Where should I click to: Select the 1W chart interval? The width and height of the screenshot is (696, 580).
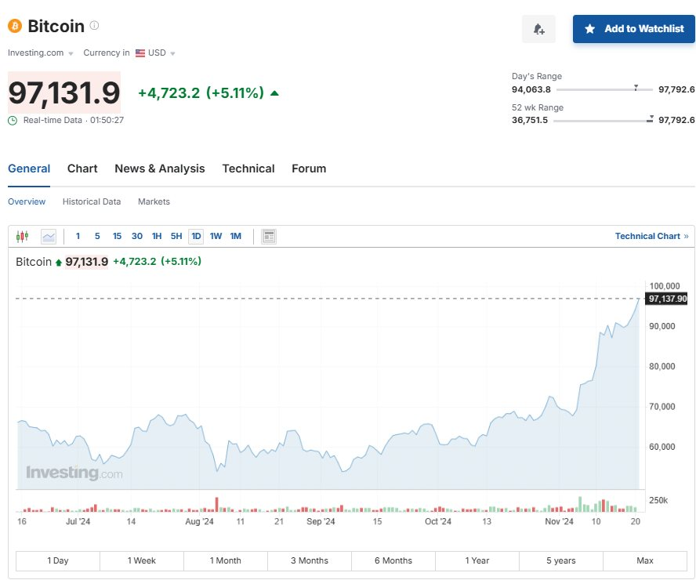[216, 236]
